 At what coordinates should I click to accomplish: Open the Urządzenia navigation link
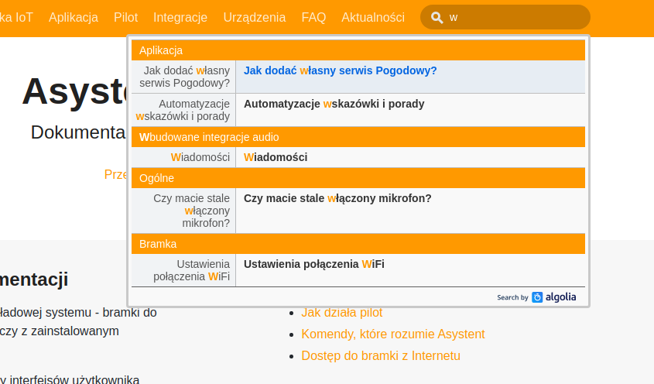click(x=255, y=17)
